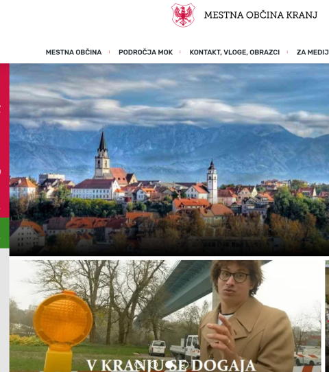Expand the PODROČJA MOK menu

point(145,52)
